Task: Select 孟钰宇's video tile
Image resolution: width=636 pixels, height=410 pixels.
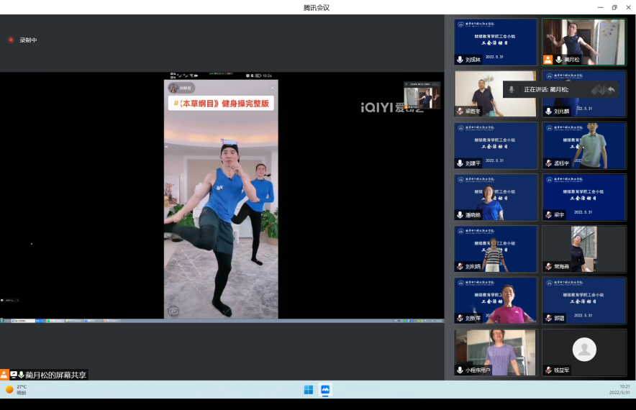Action: click(x=583, y=145)
